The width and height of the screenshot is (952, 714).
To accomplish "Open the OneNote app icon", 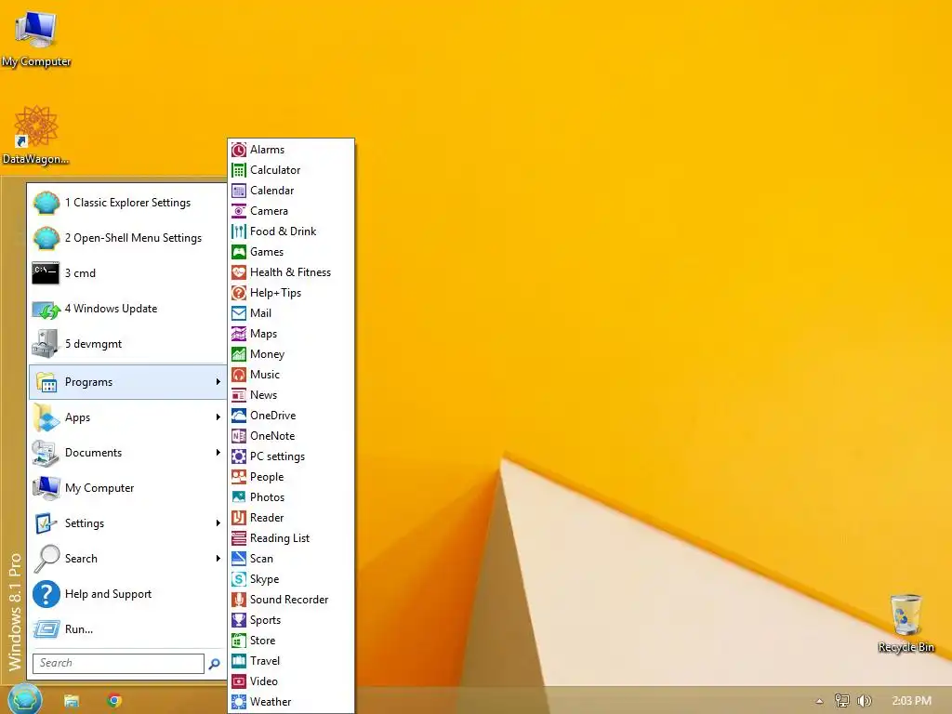I will pyautogui.click(x=239, y=436).
